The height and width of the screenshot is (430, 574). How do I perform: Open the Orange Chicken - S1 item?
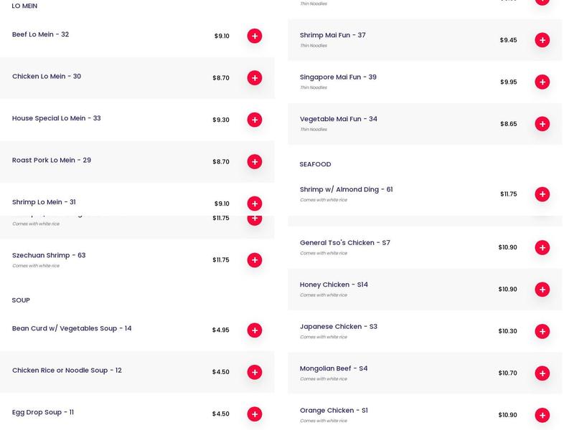click(x=334, y=411)
